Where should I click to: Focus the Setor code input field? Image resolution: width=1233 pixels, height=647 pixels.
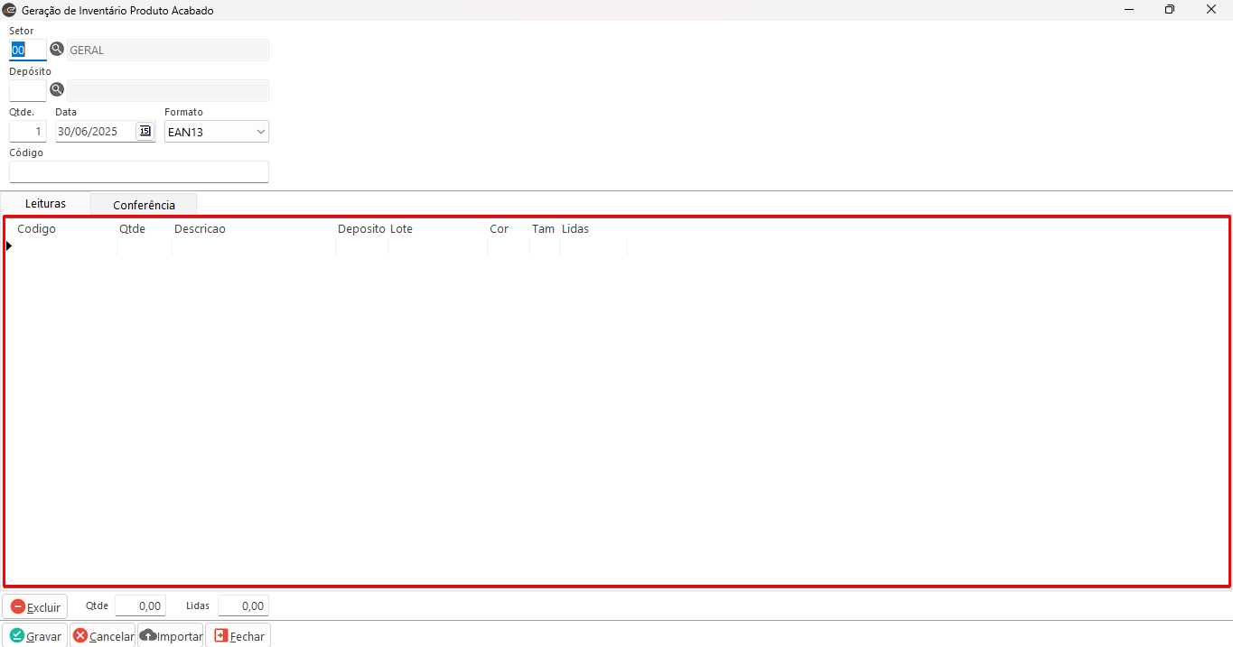[x=27, y=51]
